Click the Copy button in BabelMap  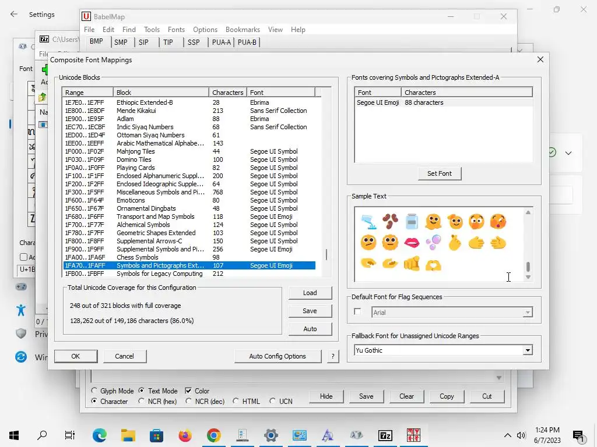[x=447, y=396]
